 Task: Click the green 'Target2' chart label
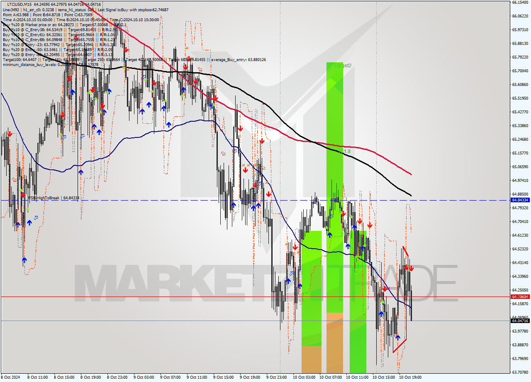click(343, 66)
